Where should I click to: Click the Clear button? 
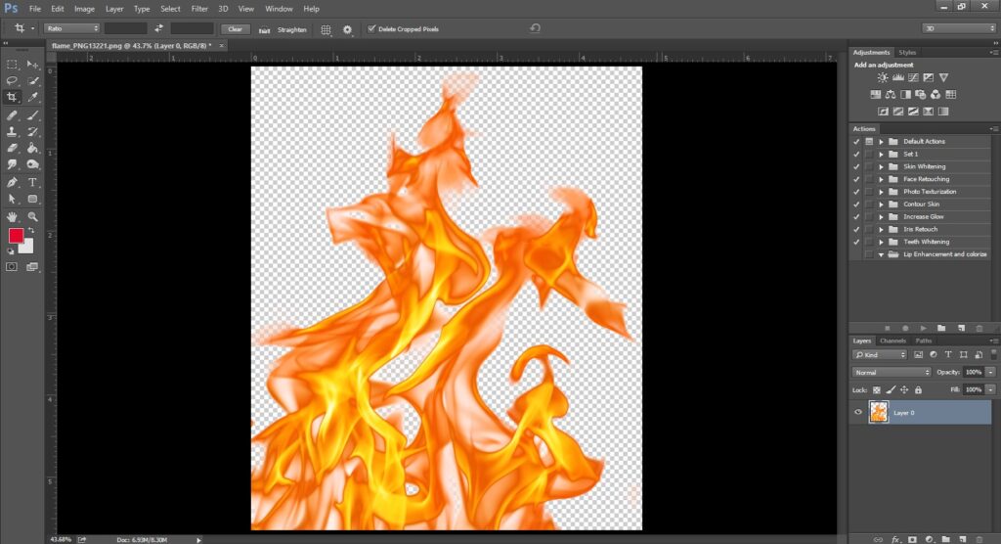point(235,29)
